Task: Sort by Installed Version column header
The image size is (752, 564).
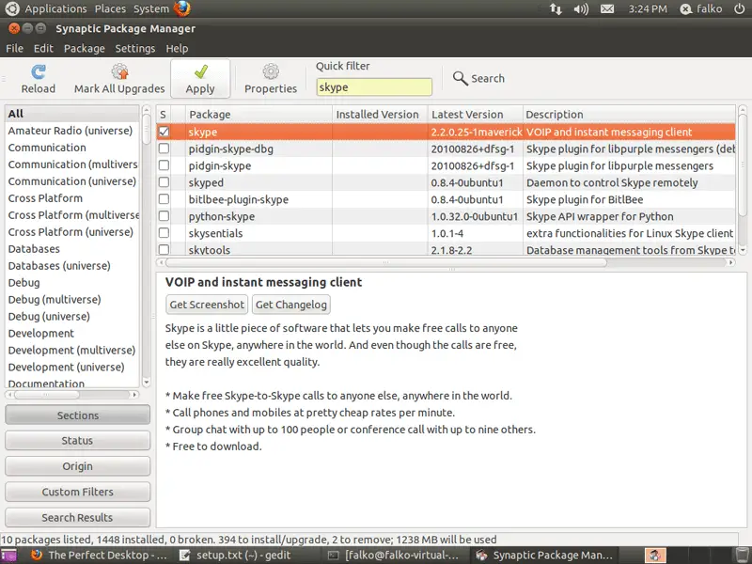Action: (x=381, y=114)
